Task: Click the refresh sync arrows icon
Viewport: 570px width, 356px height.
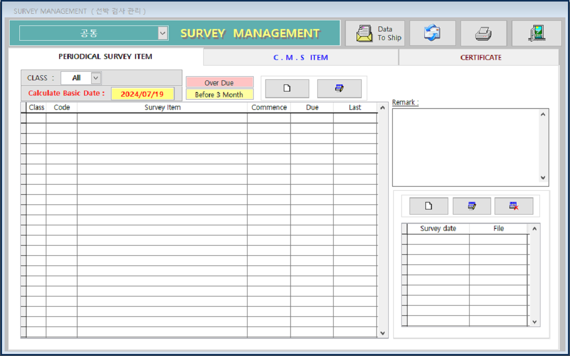Action: [x=432, y=34]
